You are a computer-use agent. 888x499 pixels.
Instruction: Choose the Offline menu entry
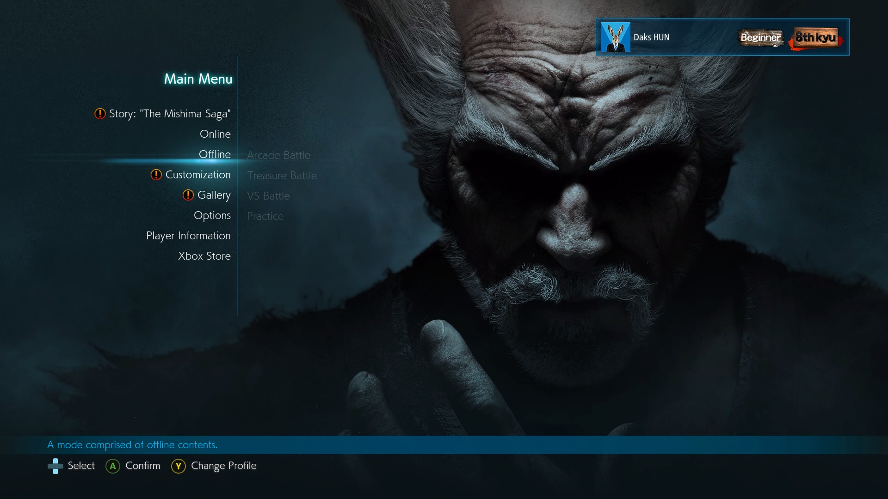pos(215,154)
